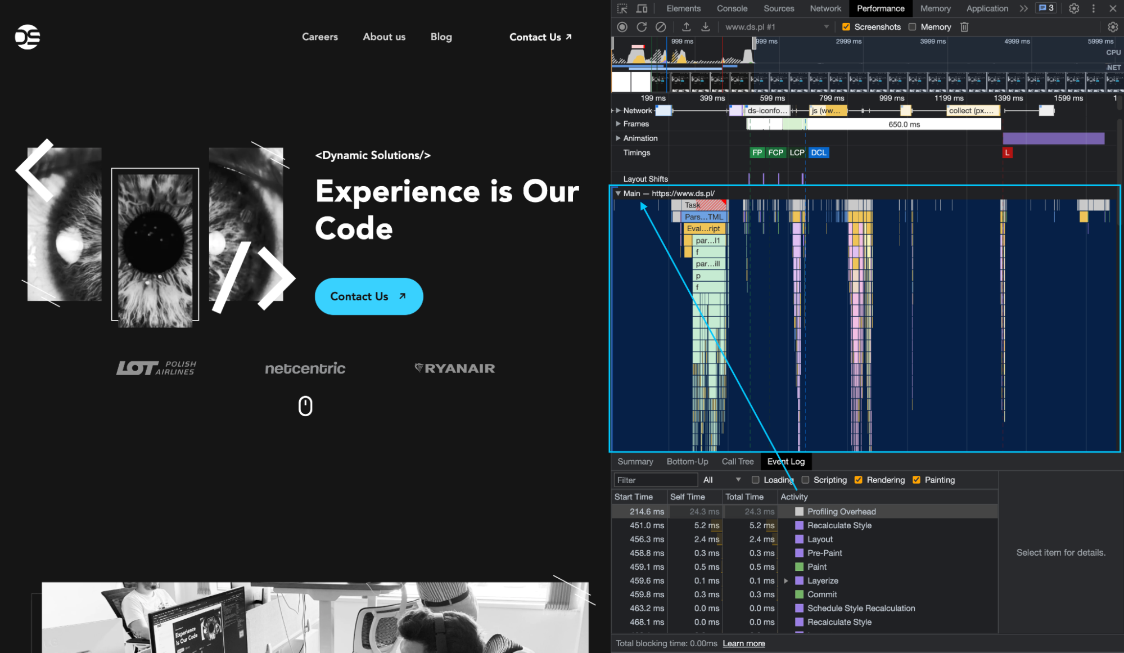Open the www.ds.pl #1 recording dropdown

(x=776, y=27)
